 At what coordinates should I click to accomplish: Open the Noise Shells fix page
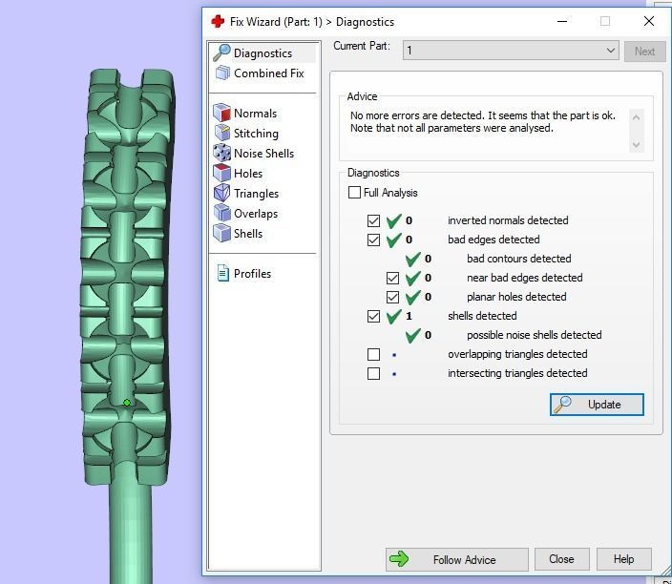264,154
